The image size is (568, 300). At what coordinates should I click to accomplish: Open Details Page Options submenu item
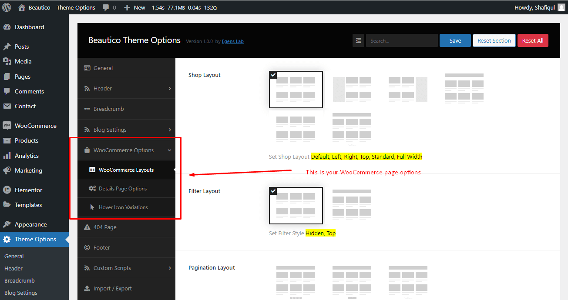(x=126, y=189)
